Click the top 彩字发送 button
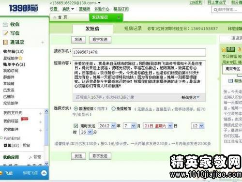 tap(100, 40)
